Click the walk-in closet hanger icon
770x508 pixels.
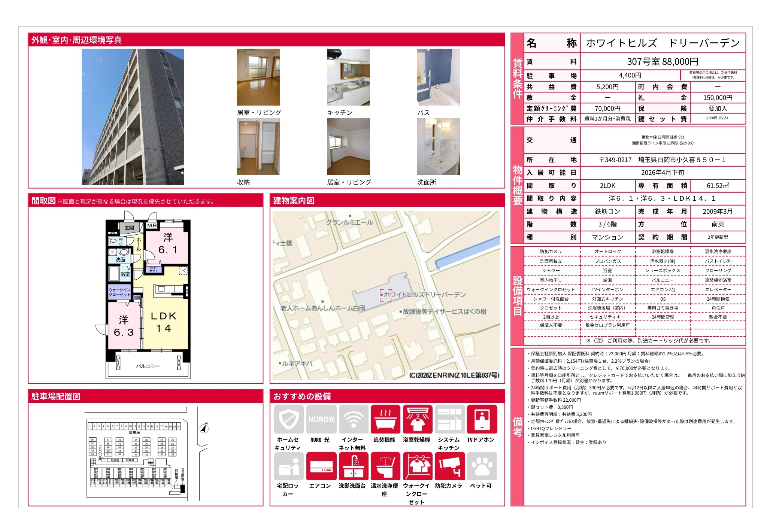coord(418,466)
